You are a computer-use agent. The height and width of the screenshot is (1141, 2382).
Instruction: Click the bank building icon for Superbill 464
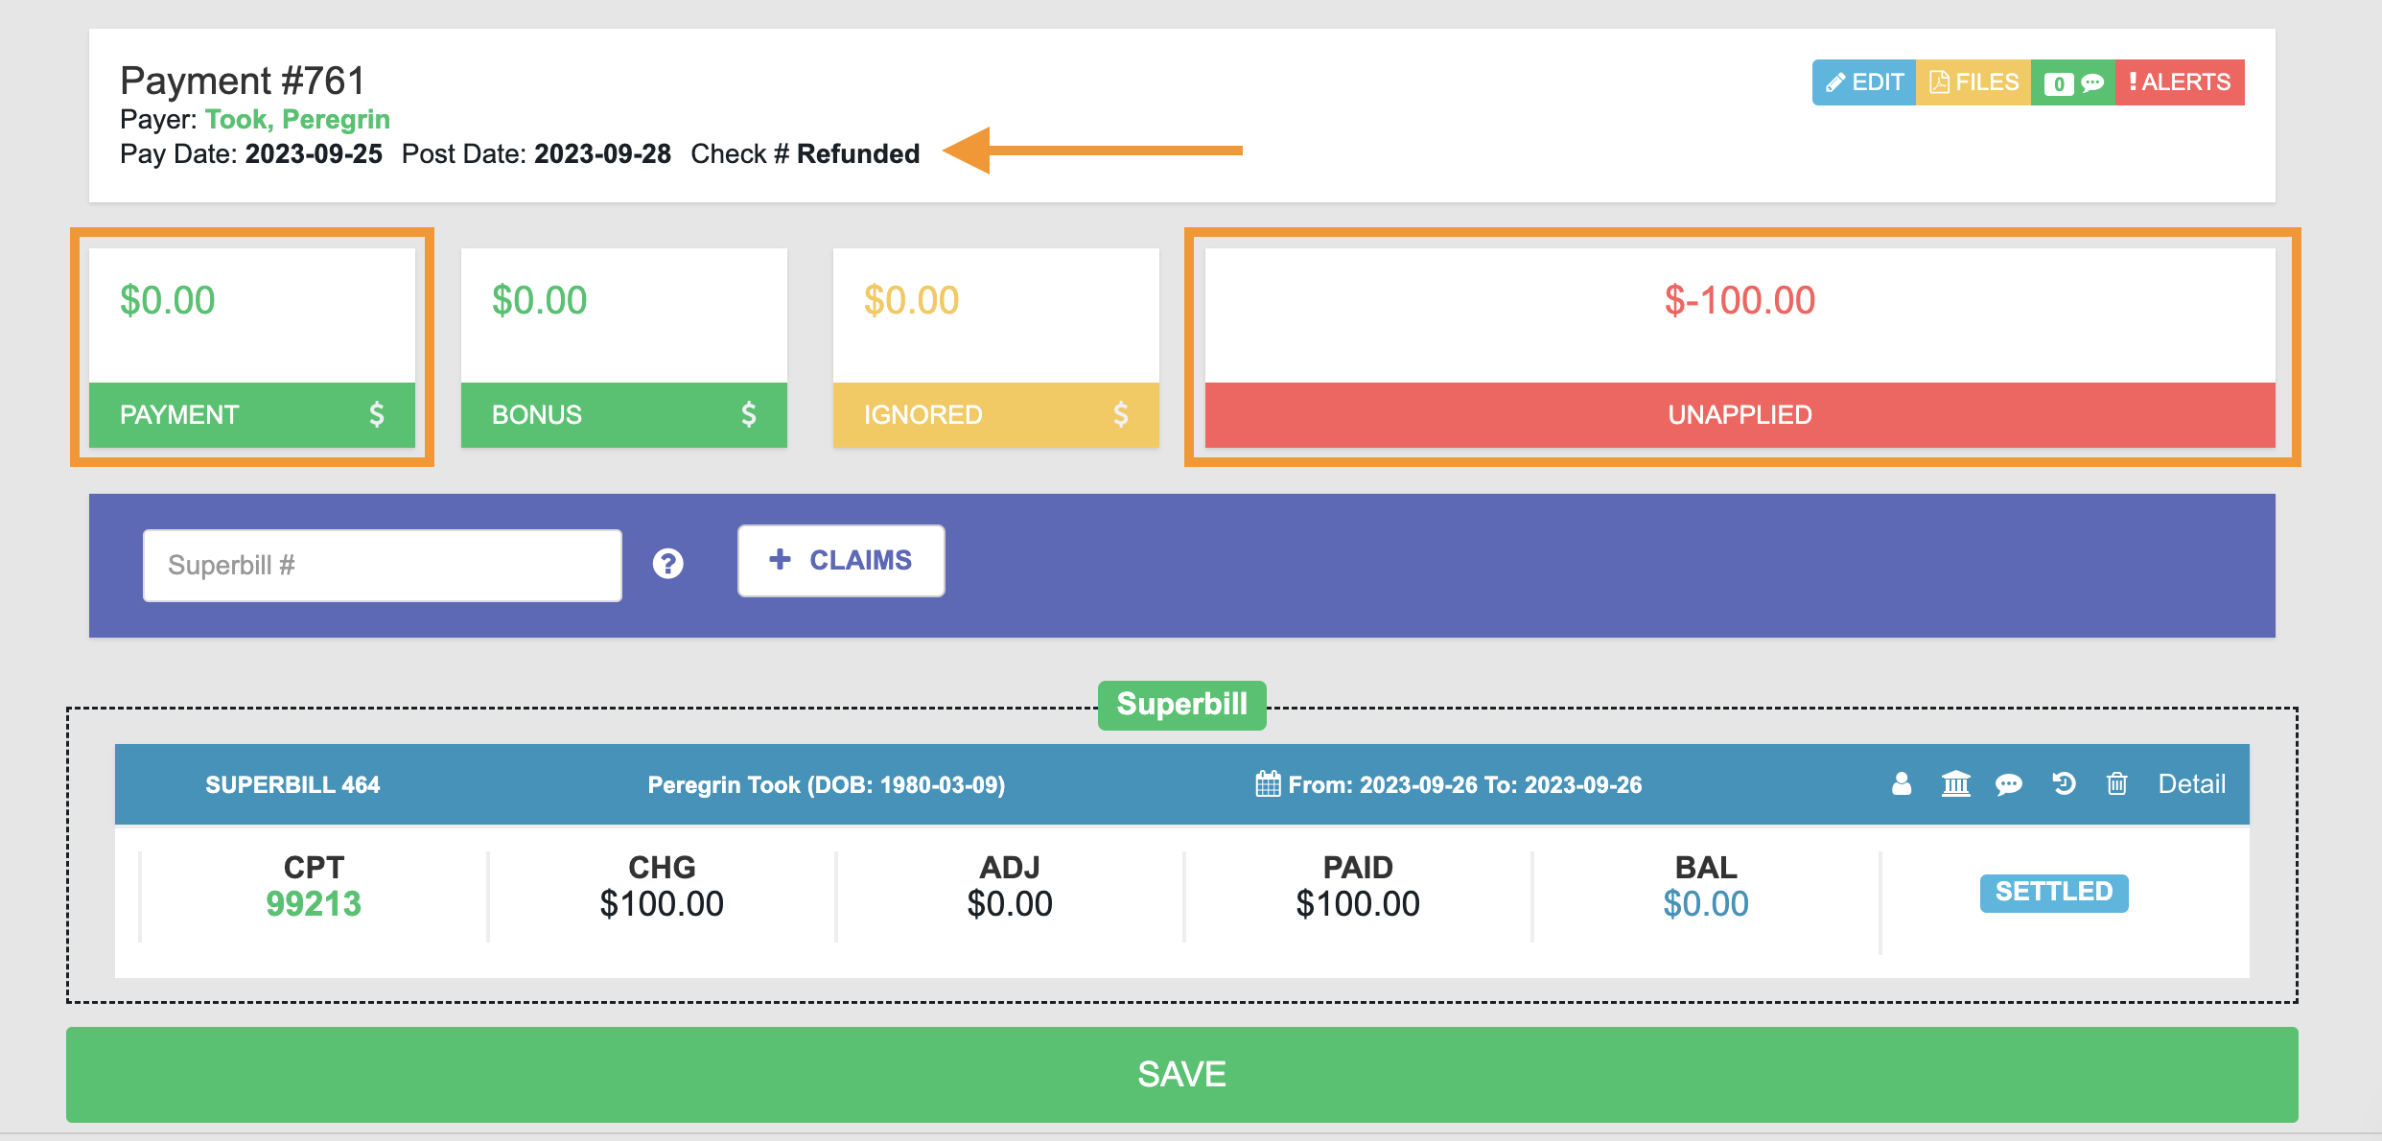(x=1955, y=784)
